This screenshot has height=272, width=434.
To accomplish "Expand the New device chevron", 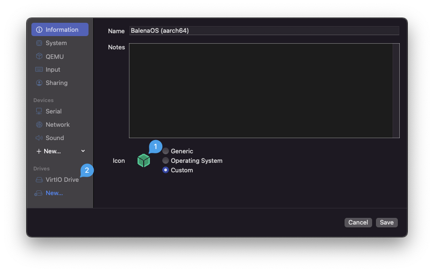I will click(83, 151).
